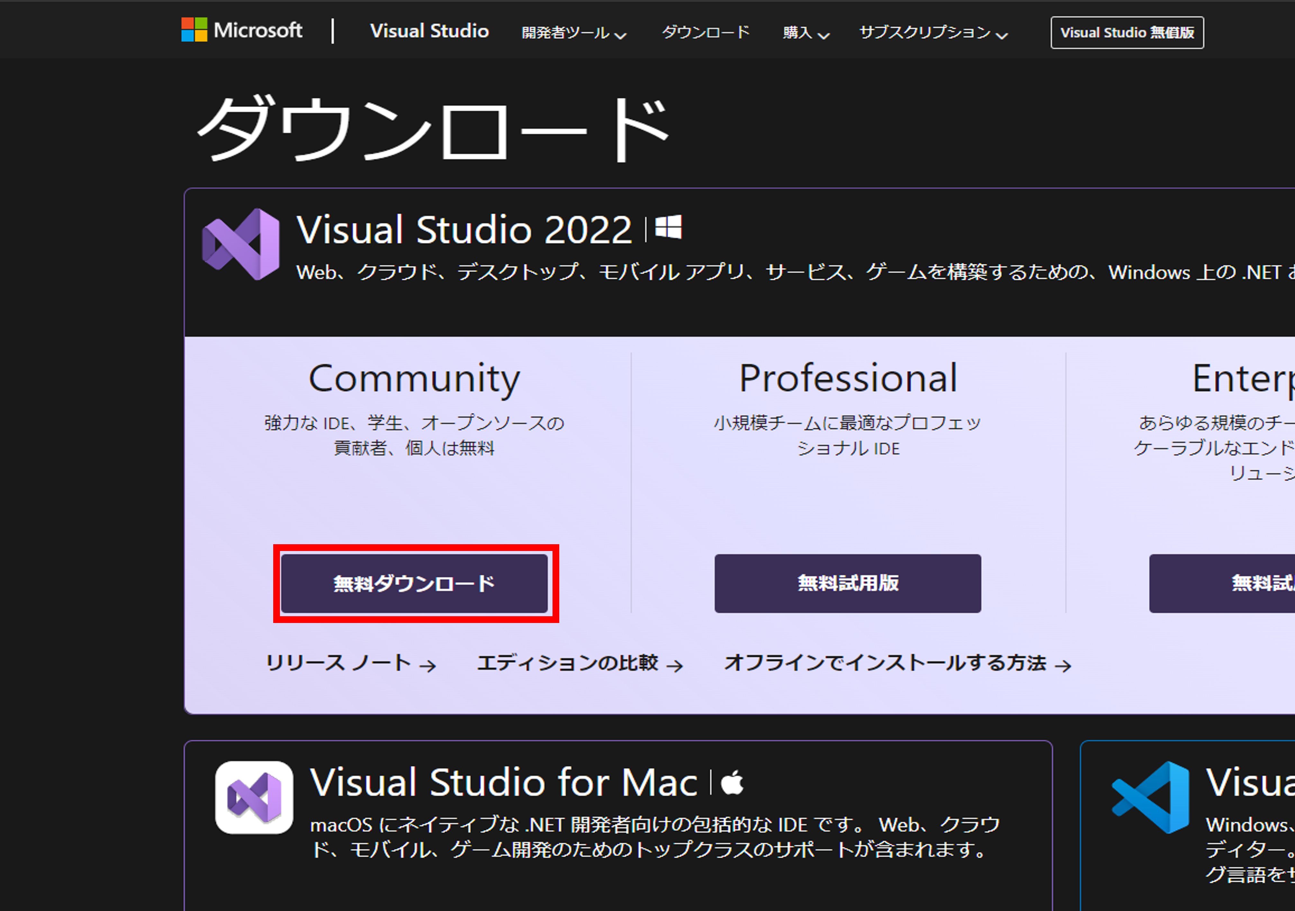Click the ダウンロード page heading
This screenshot has width=1295, height=911.
click(433, 128)
